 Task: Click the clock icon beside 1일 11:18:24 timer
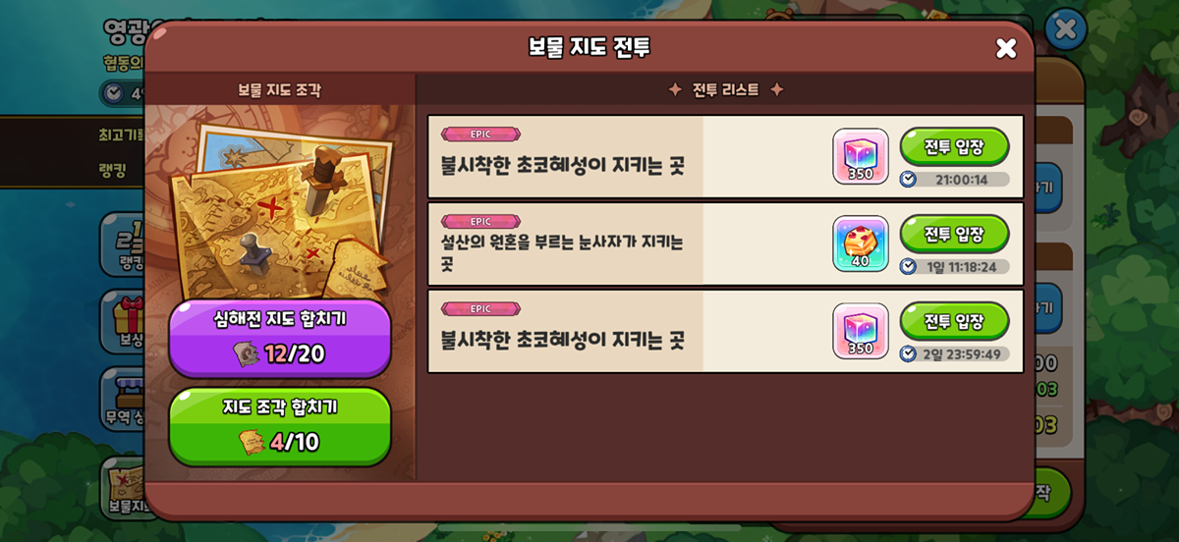(909, 266)
